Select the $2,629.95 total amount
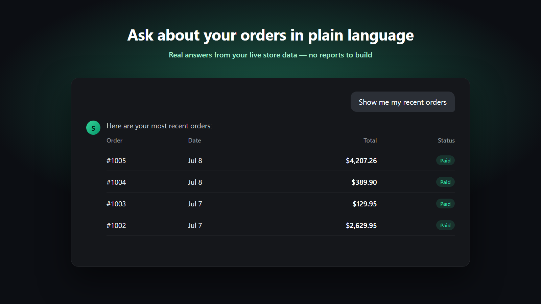 [361, 225]
